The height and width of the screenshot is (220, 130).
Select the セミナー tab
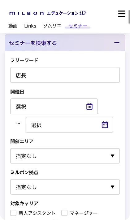78,26
